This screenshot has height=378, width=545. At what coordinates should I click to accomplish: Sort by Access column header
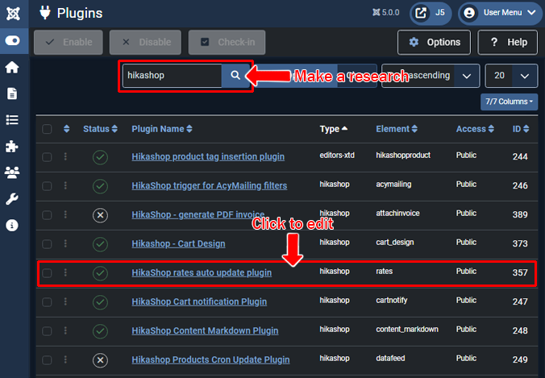coord(475,129)
